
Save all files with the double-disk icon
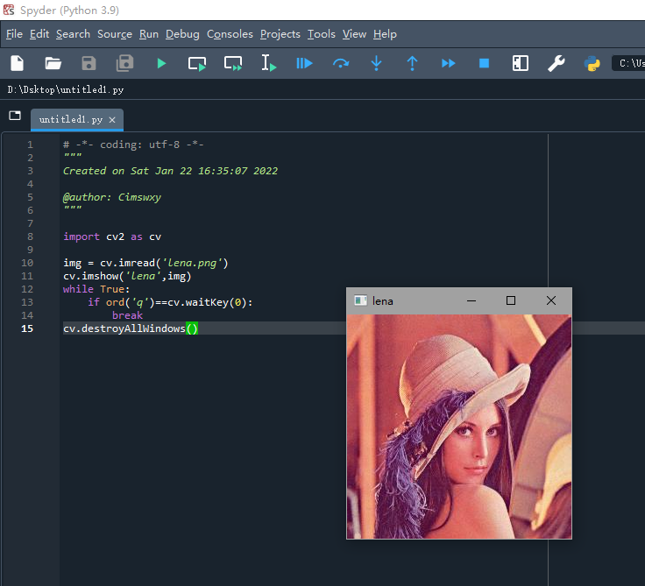tap(124, 63)
